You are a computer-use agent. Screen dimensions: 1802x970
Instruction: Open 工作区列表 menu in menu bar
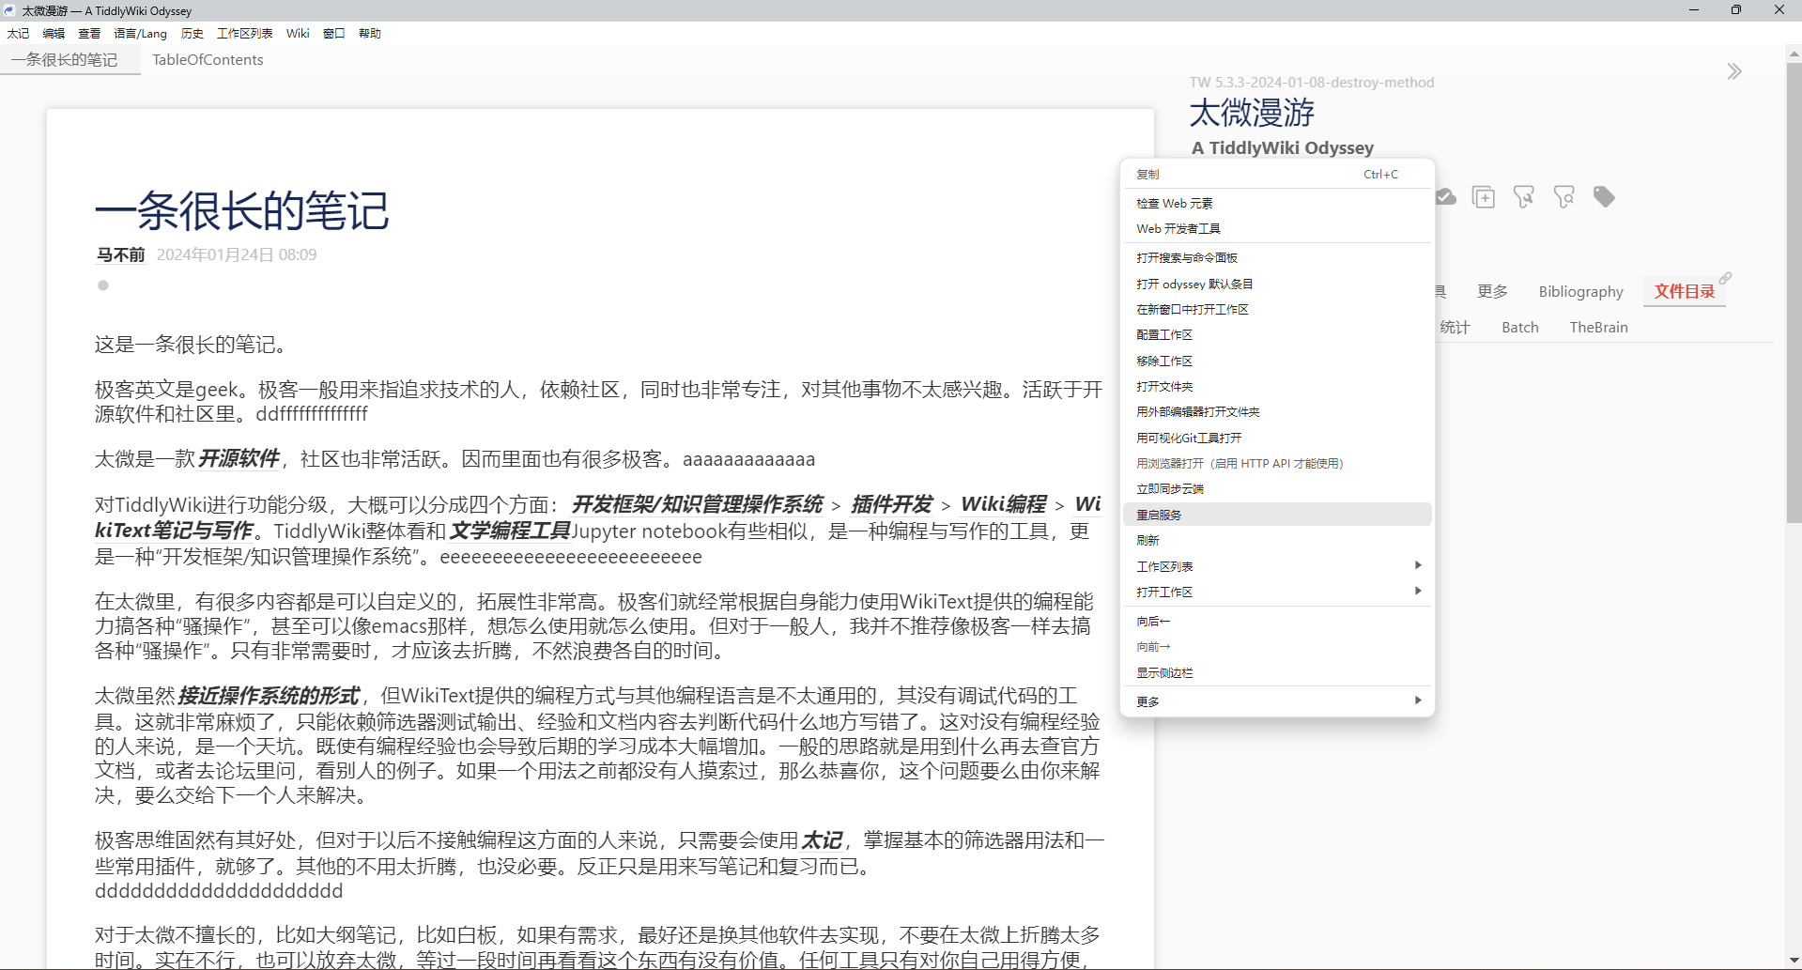[x=244, y=33]
